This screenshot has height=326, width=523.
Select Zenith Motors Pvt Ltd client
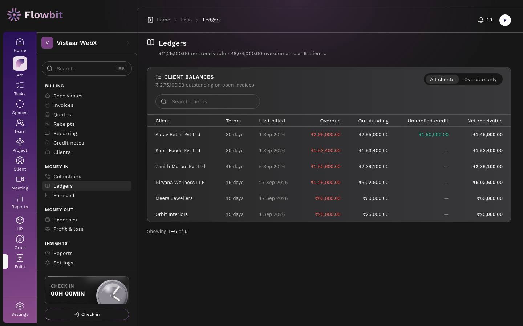coord(180,167)
